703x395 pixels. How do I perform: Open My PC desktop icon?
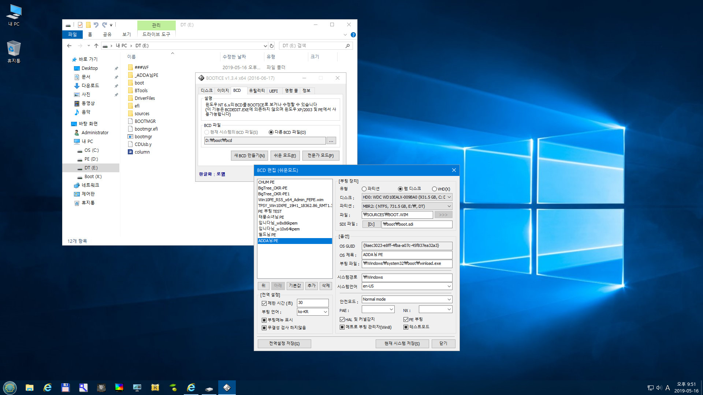pos(14,15)
